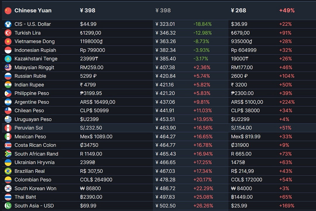
Task: Click the Malaysian Ringgit price RM259.00
Action: click(x=92, y=68)
